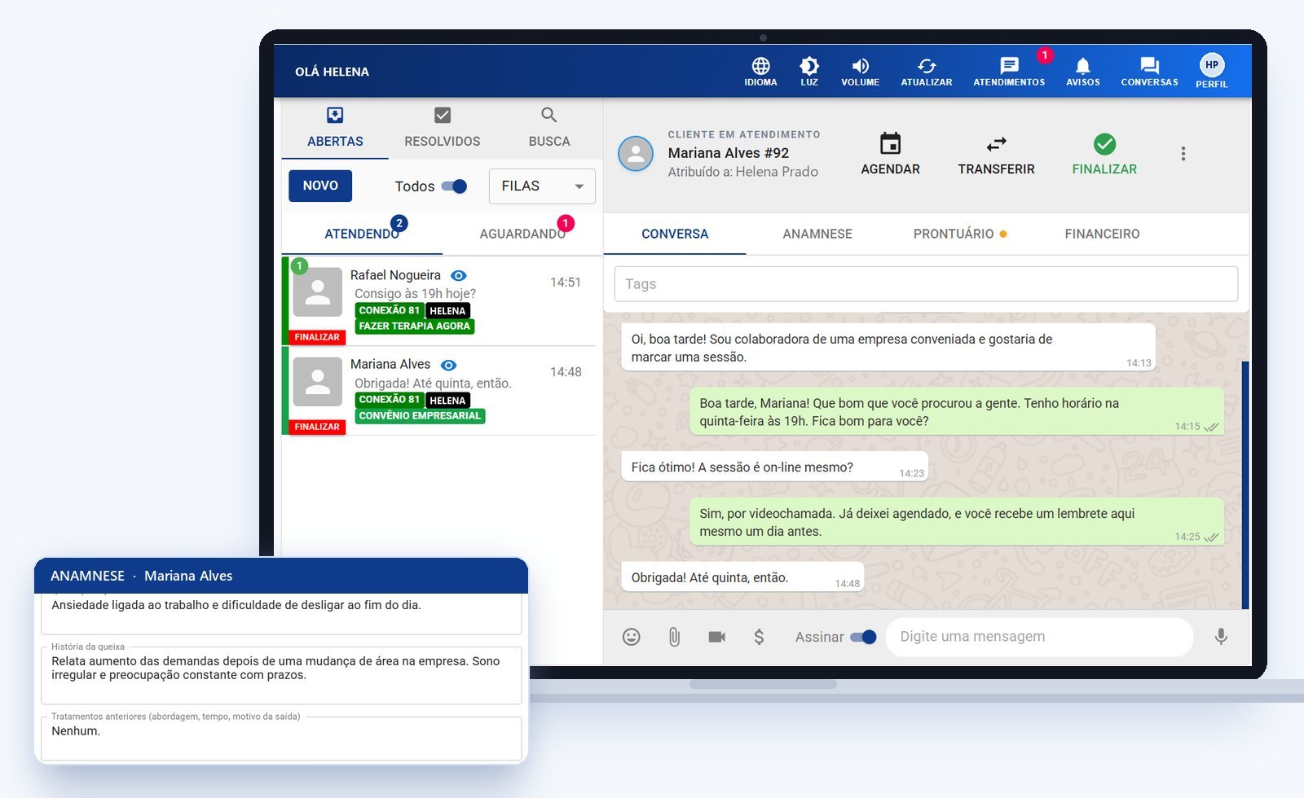Screen dimensions: 1304x798
Task: Attach a file with the paperclip icon
Action: (674, 637)
